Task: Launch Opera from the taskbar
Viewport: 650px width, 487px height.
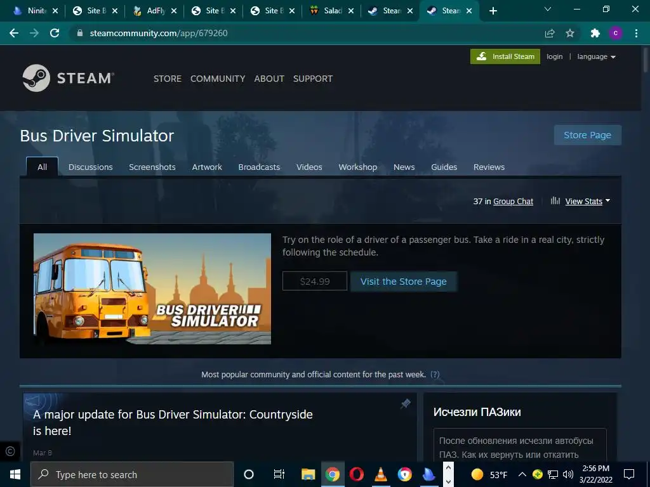Action: [x=357, y=474]
